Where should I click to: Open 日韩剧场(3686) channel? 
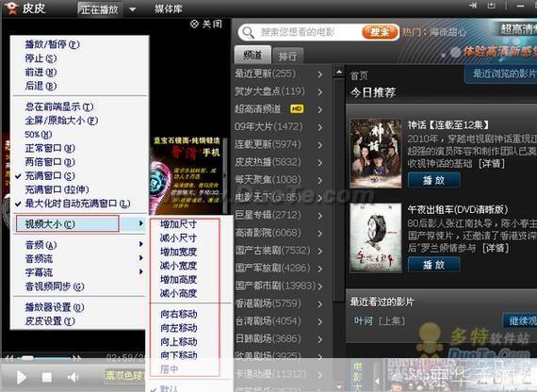coord(268,338)
